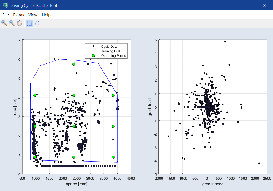Minimize the Driving Cycles Scatter Plot window

(232, 5)
